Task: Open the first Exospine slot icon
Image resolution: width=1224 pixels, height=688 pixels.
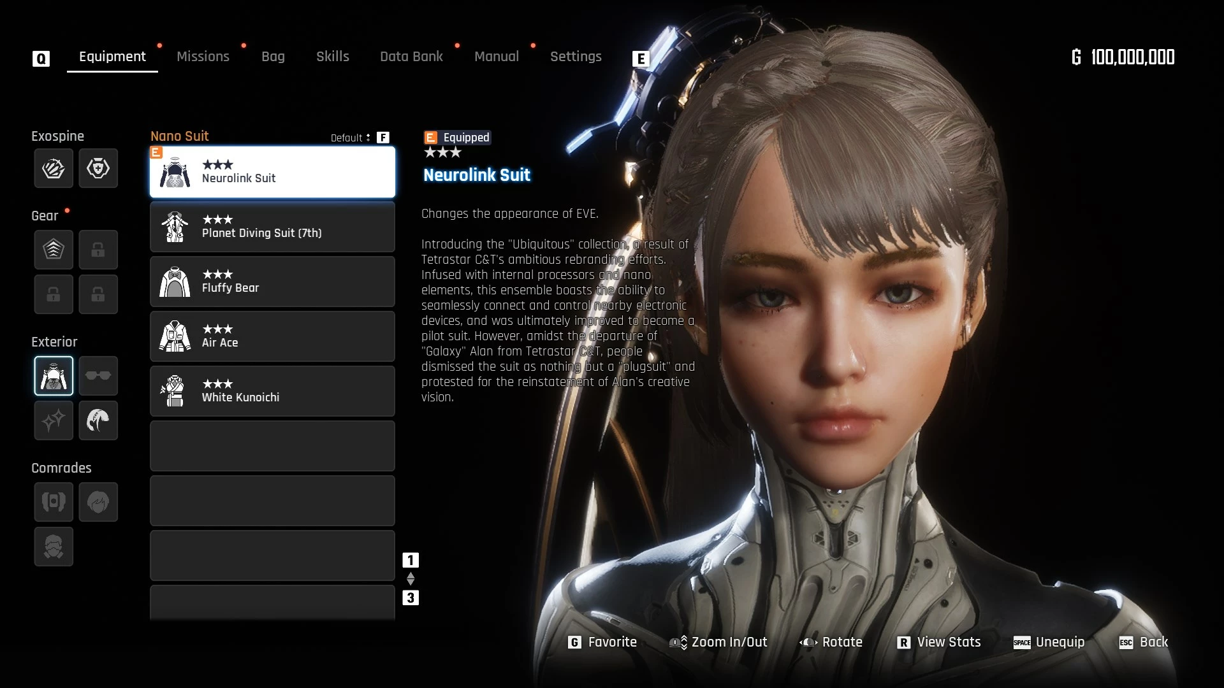Action: [54, 168]
